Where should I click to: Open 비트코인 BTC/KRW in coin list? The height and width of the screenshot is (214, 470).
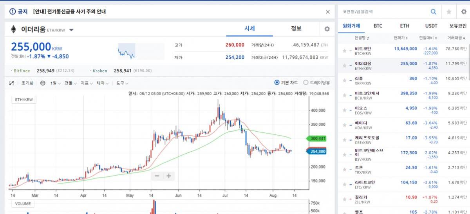403,51
